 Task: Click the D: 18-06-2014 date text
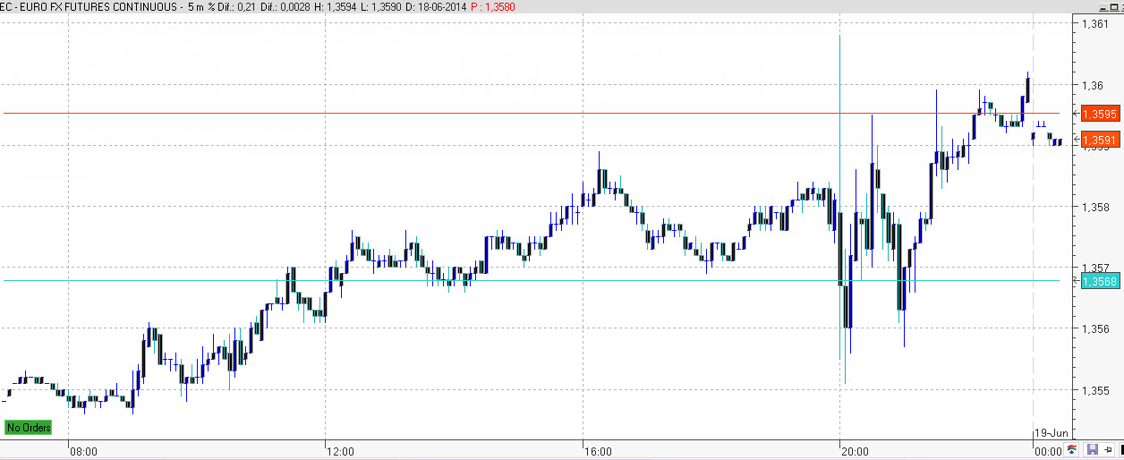tap(436, 7)
